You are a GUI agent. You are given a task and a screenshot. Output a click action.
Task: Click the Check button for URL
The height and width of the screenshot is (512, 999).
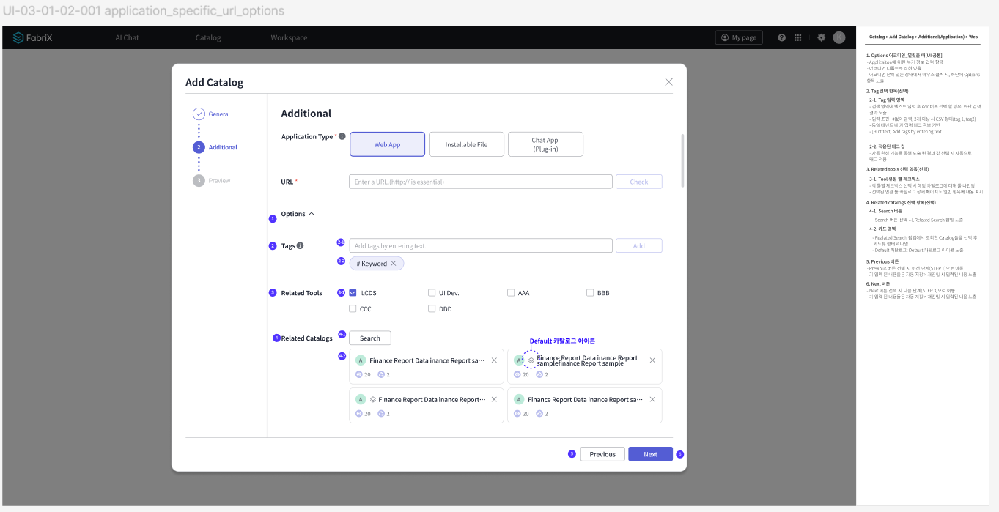639,182
